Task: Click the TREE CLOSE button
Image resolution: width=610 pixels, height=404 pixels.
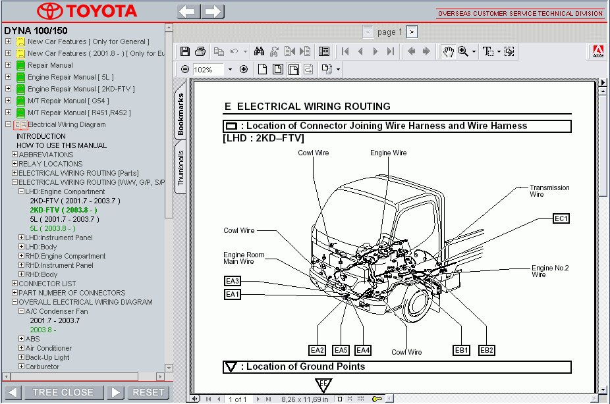Action: 63,392
